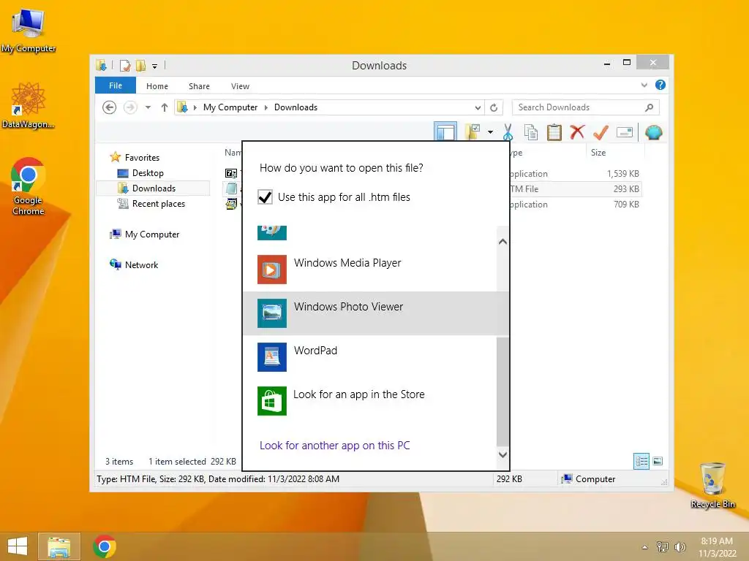Expand the address bar history dropdown
The image size is (749, 561).
478,107
